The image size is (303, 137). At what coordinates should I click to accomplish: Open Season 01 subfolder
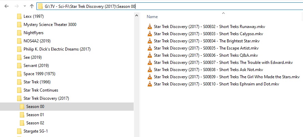tap(35, 115)
